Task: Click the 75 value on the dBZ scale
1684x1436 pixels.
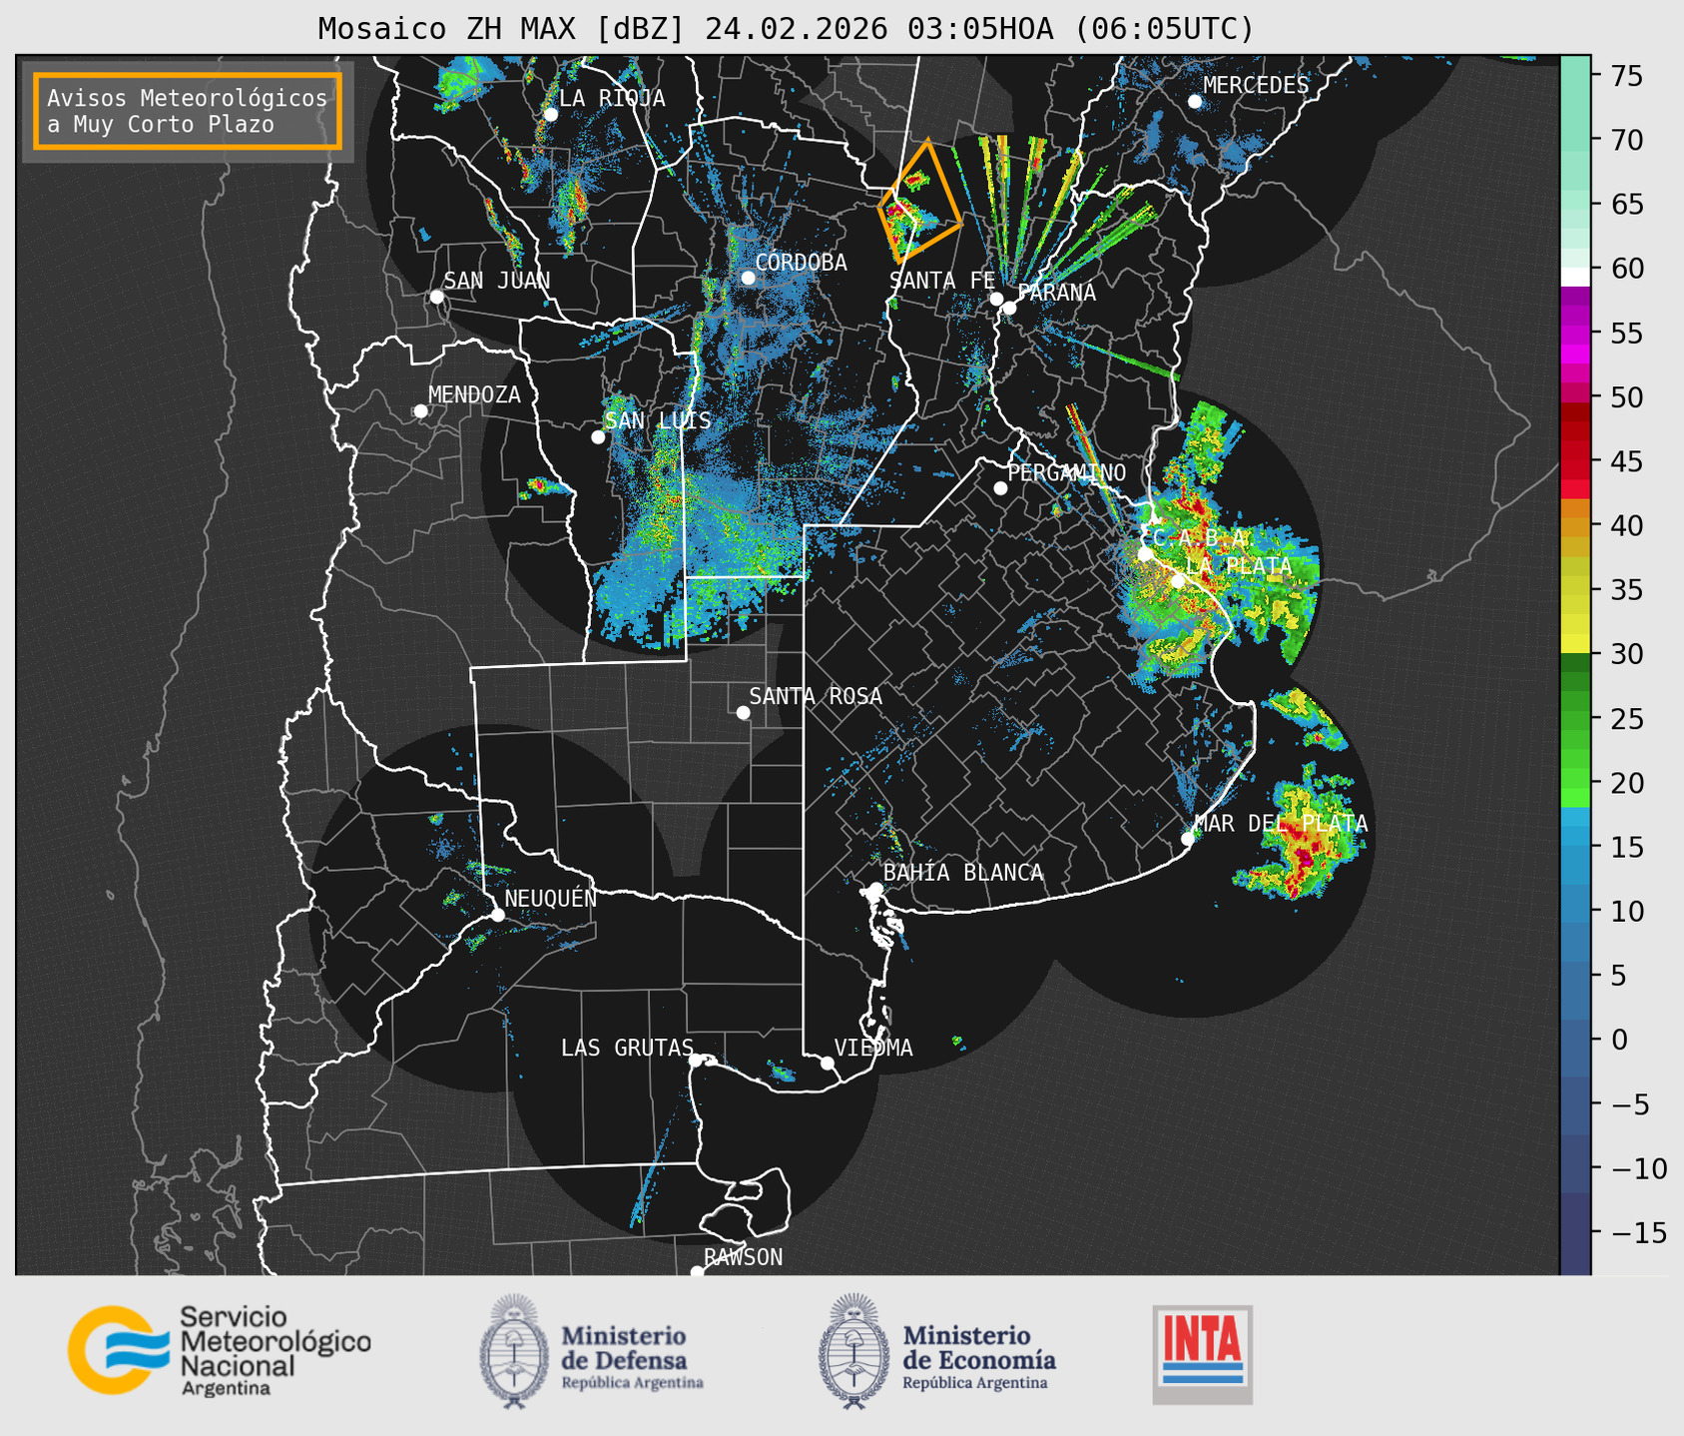Action: (x=1629, y=76)
